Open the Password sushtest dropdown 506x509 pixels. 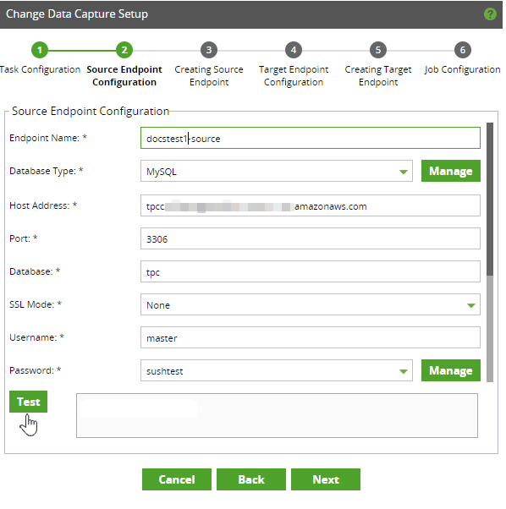(277, 370)
